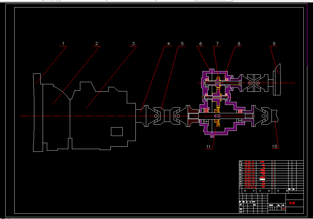This screenshot has width=313, height=219.
Task: Click part code in parts table row 4
Action: pyautogui.click(x=250, y=180)
